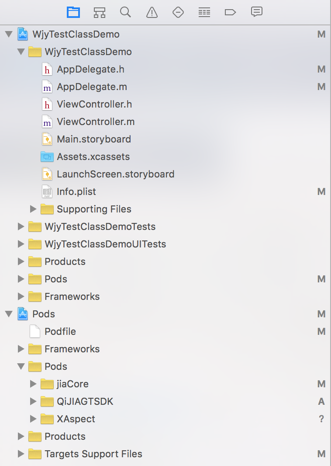The image size is (331, 466).
Task: Expand the QiJIAGTSDK folder
Action: [33, 401]
